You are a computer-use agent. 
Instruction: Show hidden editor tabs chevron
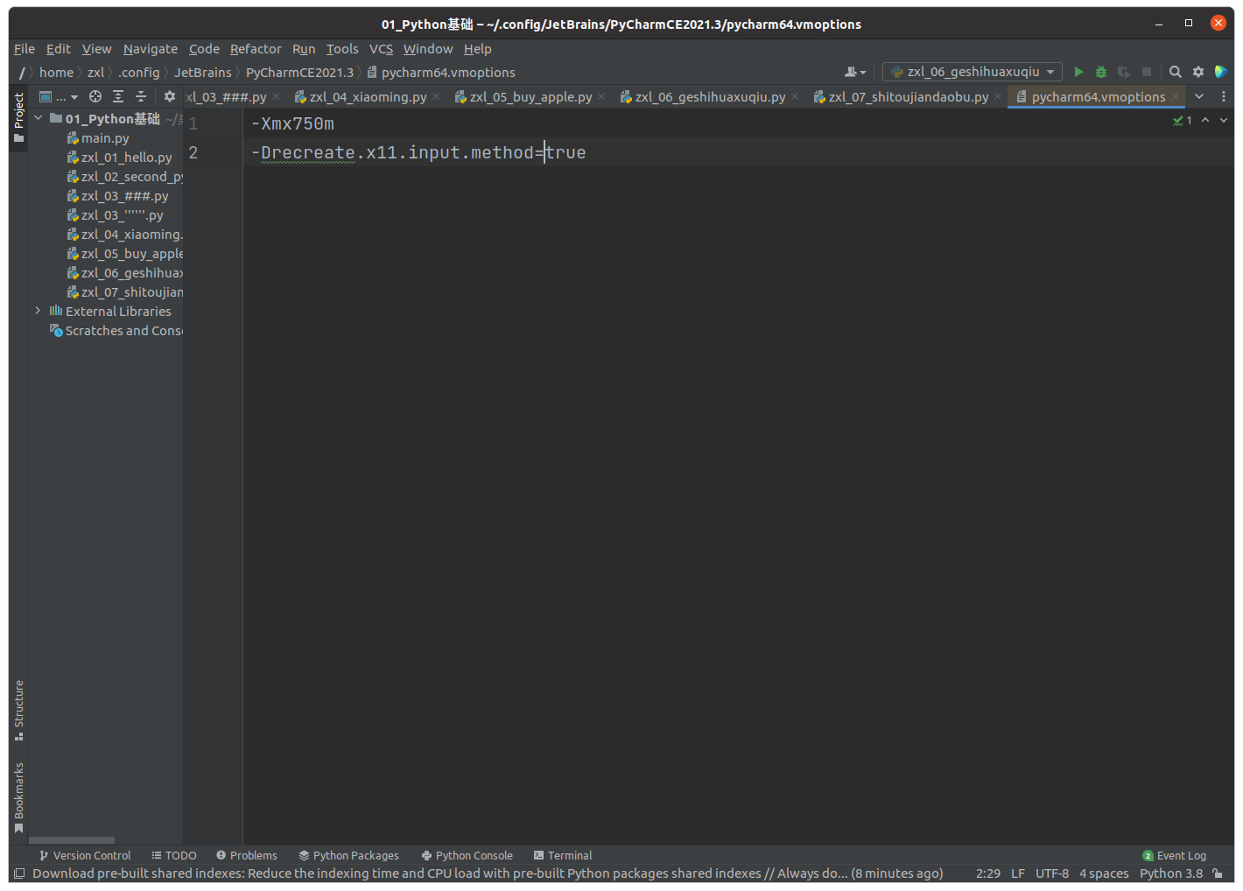[1199, 96]
